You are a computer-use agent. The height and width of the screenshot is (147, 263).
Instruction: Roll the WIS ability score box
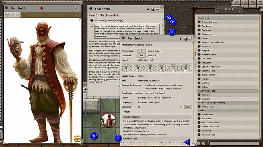coord(173,68)
